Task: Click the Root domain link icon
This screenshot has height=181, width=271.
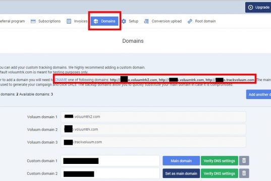Action: (190, 21)
